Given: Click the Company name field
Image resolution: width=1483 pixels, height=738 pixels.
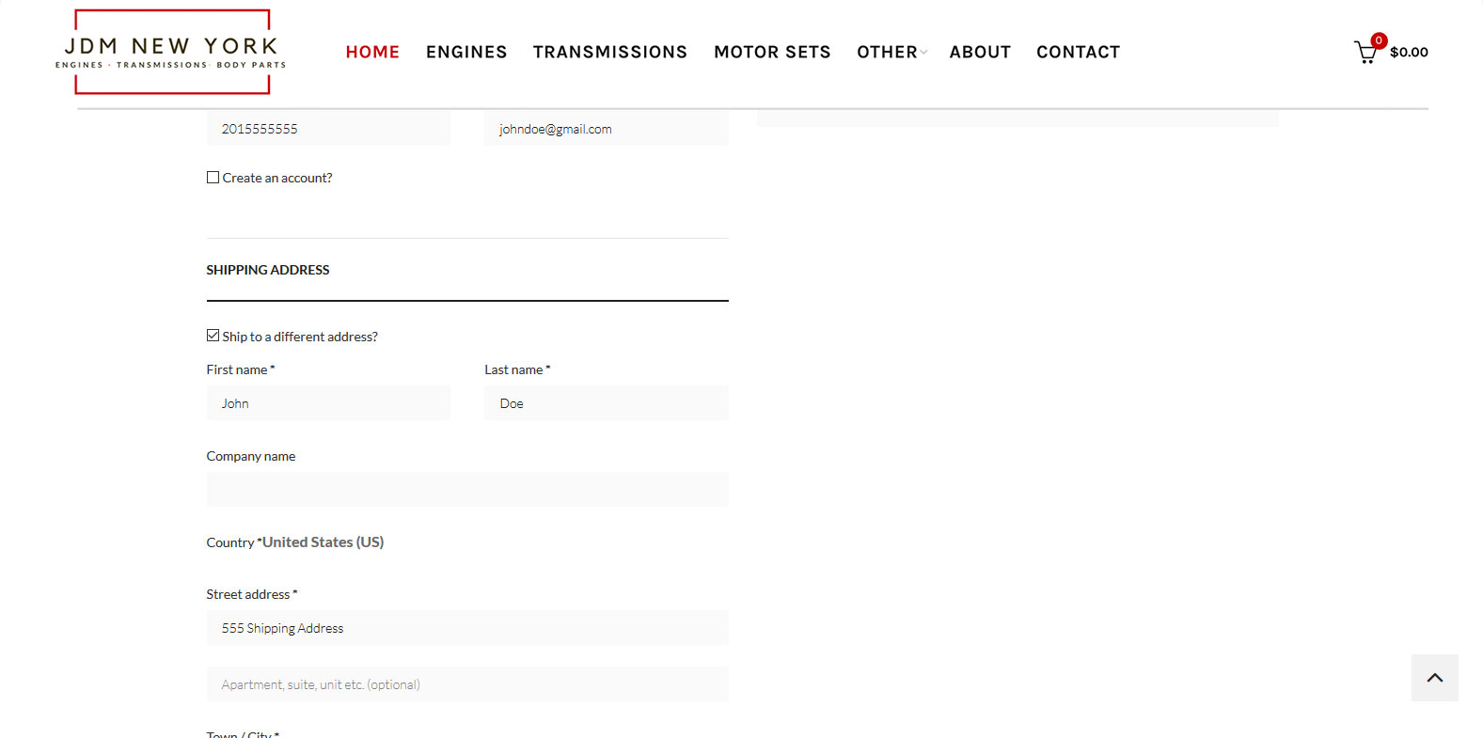Looking at the screenshot, I should coord(467,490).
